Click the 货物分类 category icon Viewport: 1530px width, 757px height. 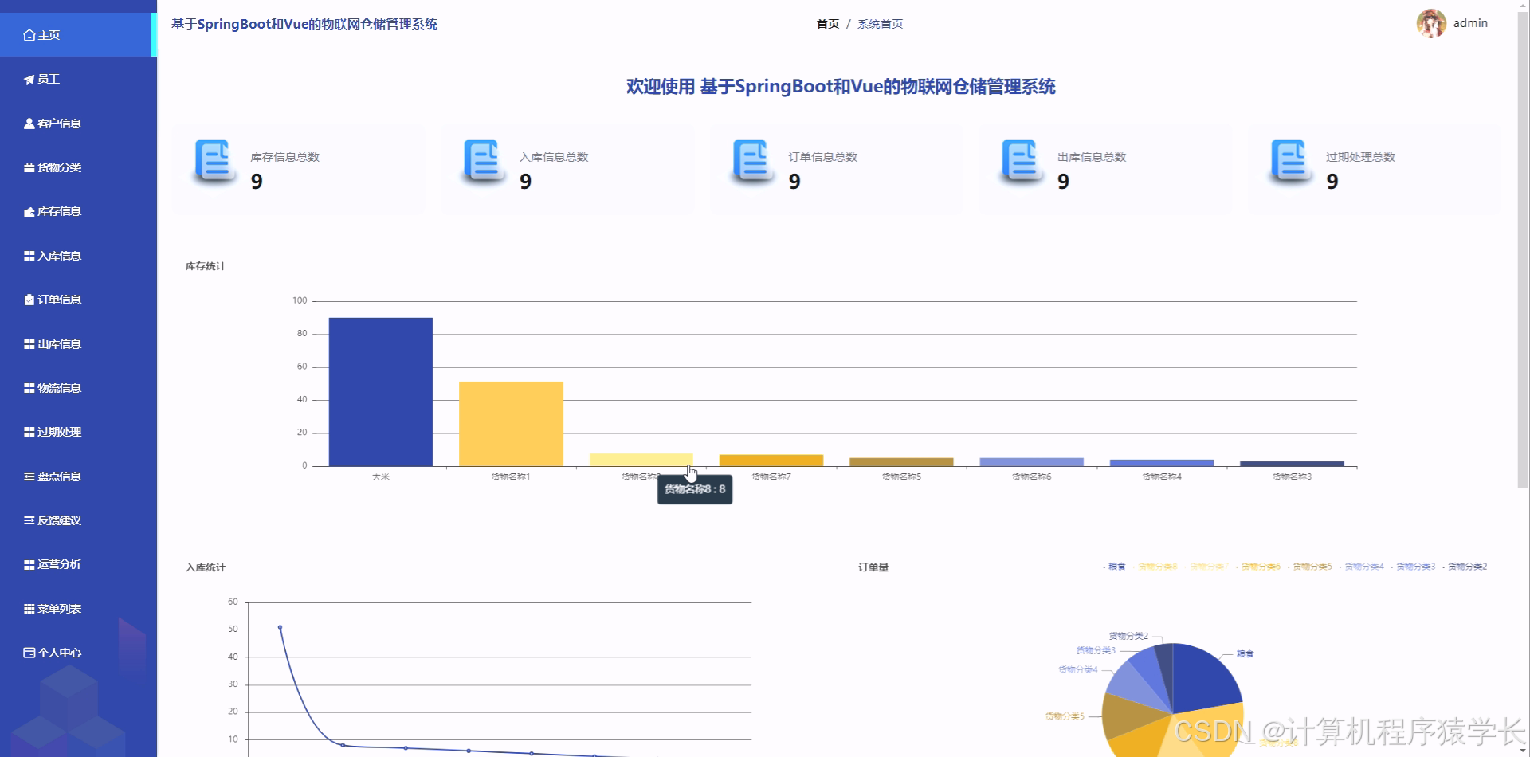tap(28, 167)
